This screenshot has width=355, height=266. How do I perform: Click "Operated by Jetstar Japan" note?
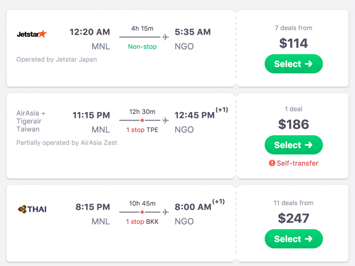[57, 60]
